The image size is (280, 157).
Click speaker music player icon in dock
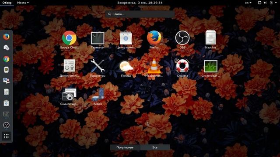6,70
